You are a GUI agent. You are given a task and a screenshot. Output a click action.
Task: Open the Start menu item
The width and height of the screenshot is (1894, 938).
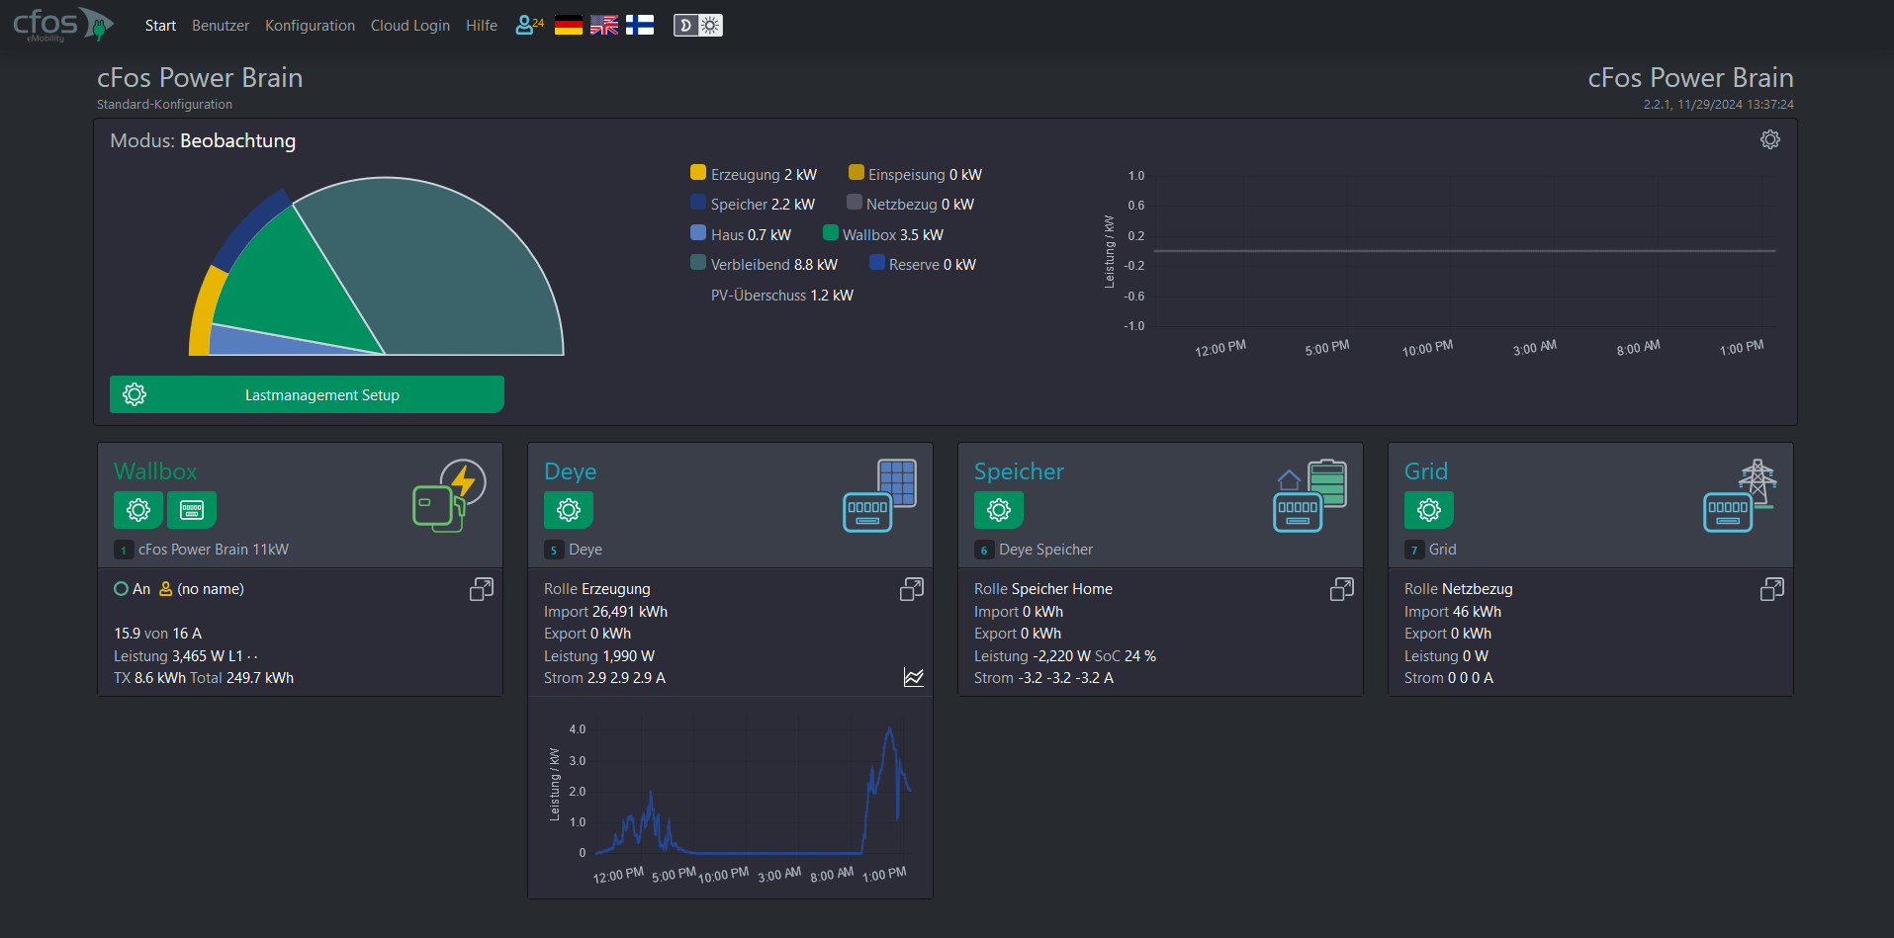pos(160,26)
